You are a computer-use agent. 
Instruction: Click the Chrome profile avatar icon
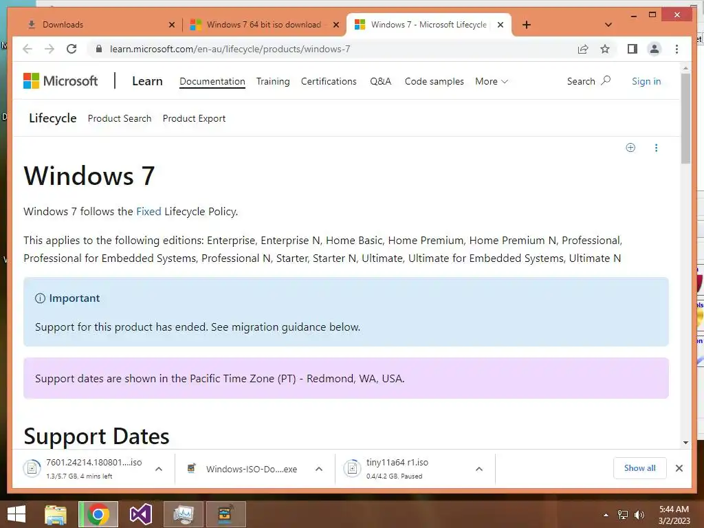point(654,49)
